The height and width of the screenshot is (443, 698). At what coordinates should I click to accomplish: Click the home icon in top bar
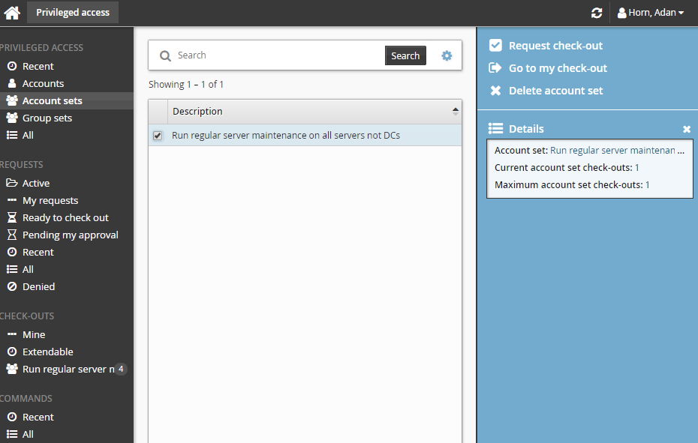(12, 13)
